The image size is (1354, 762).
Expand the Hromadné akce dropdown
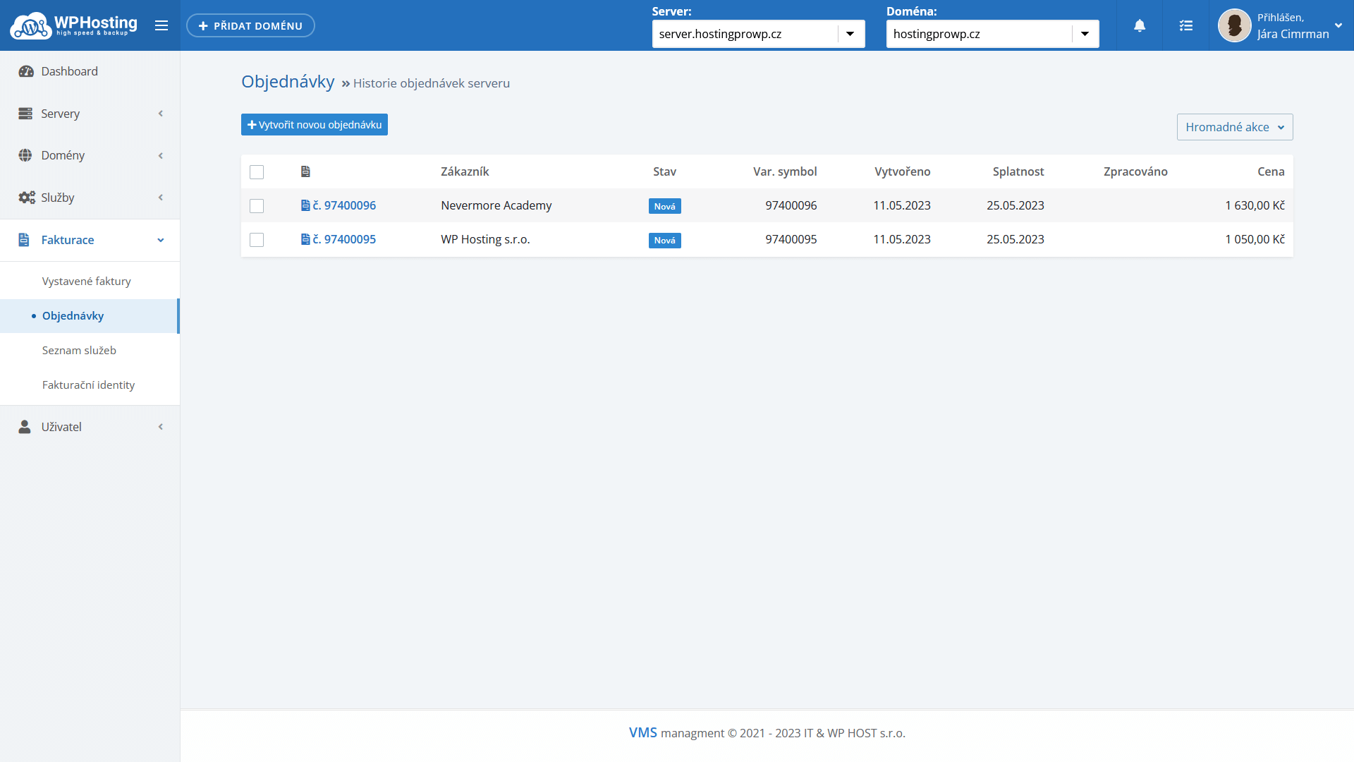(1234, 127)
